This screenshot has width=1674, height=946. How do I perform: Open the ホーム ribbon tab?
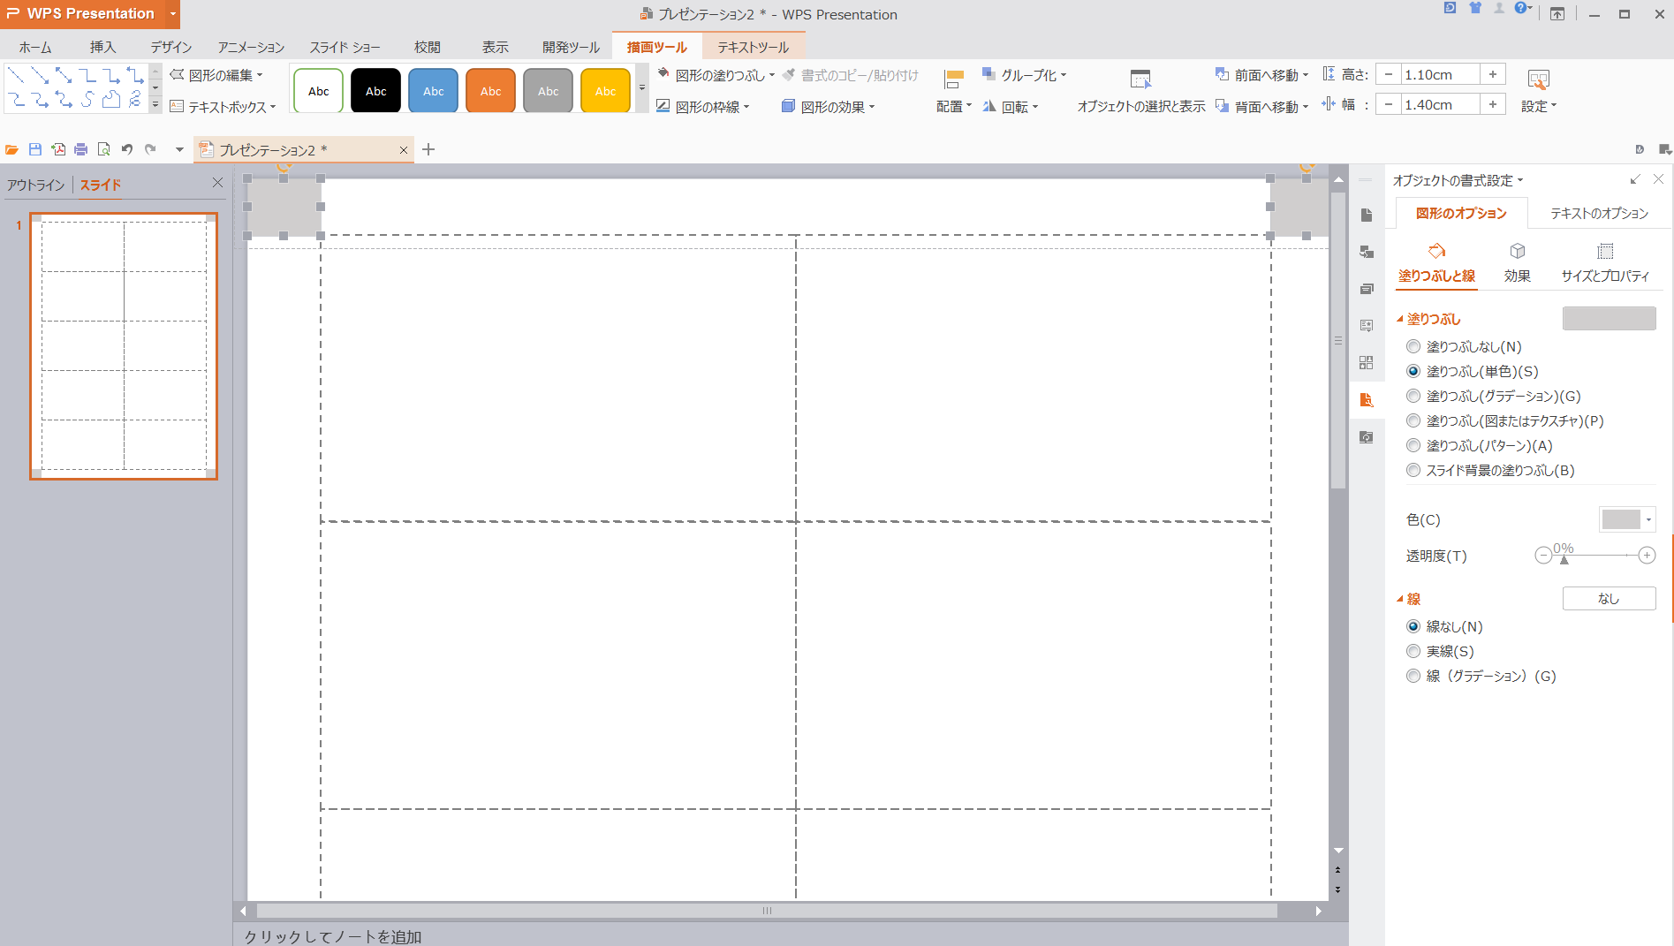pos(35,47)
